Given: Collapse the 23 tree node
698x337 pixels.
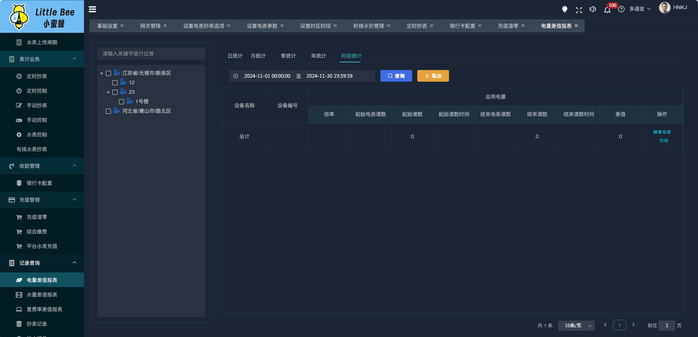Looking at the screenshot, I should 108,92.
